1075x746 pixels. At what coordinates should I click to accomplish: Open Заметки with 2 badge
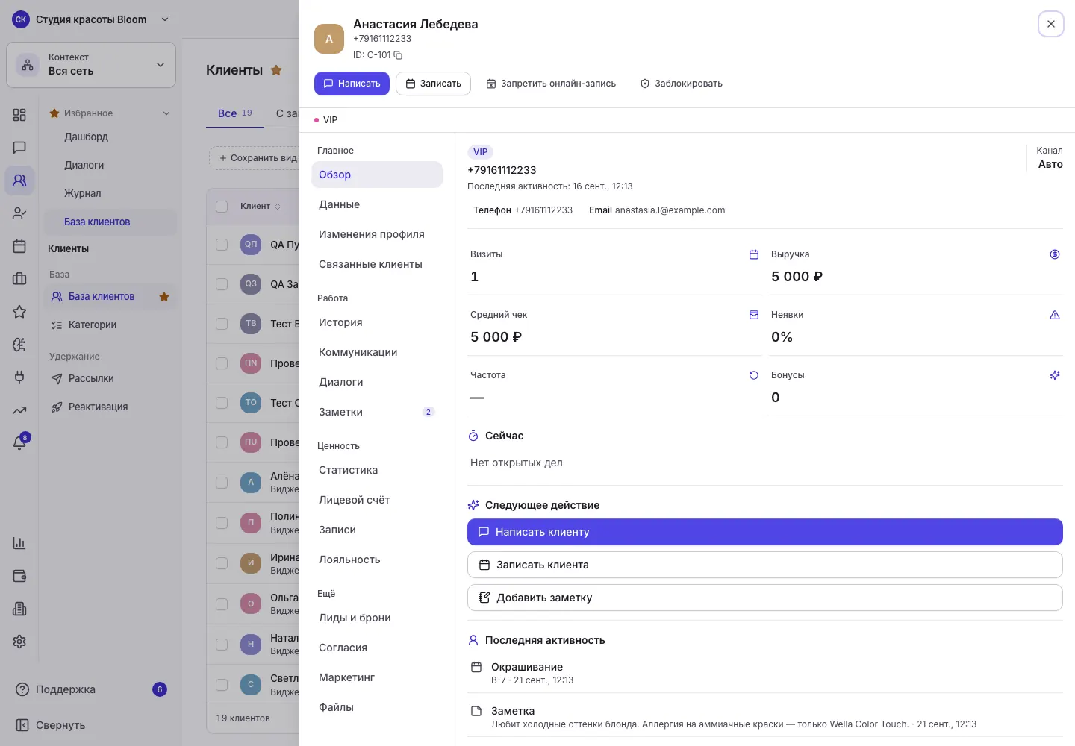click(377, 412)
